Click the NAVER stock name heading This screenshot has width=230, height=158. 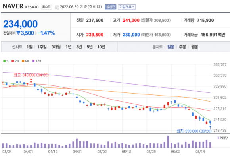point(13,6)
